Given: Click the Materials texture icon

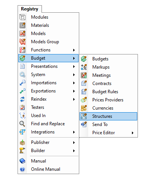Looking at the screenshot, I should pyautogui.click(x=22, y=25).
